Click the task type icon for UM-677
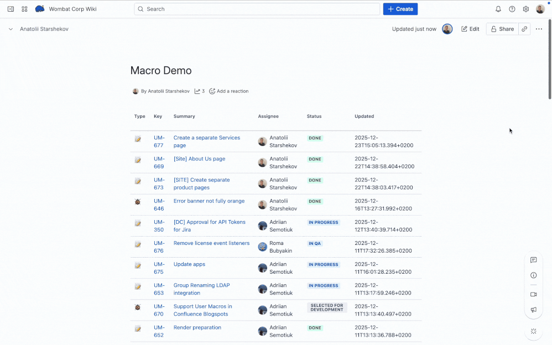The image size is (552, 345). coord(138,139)
